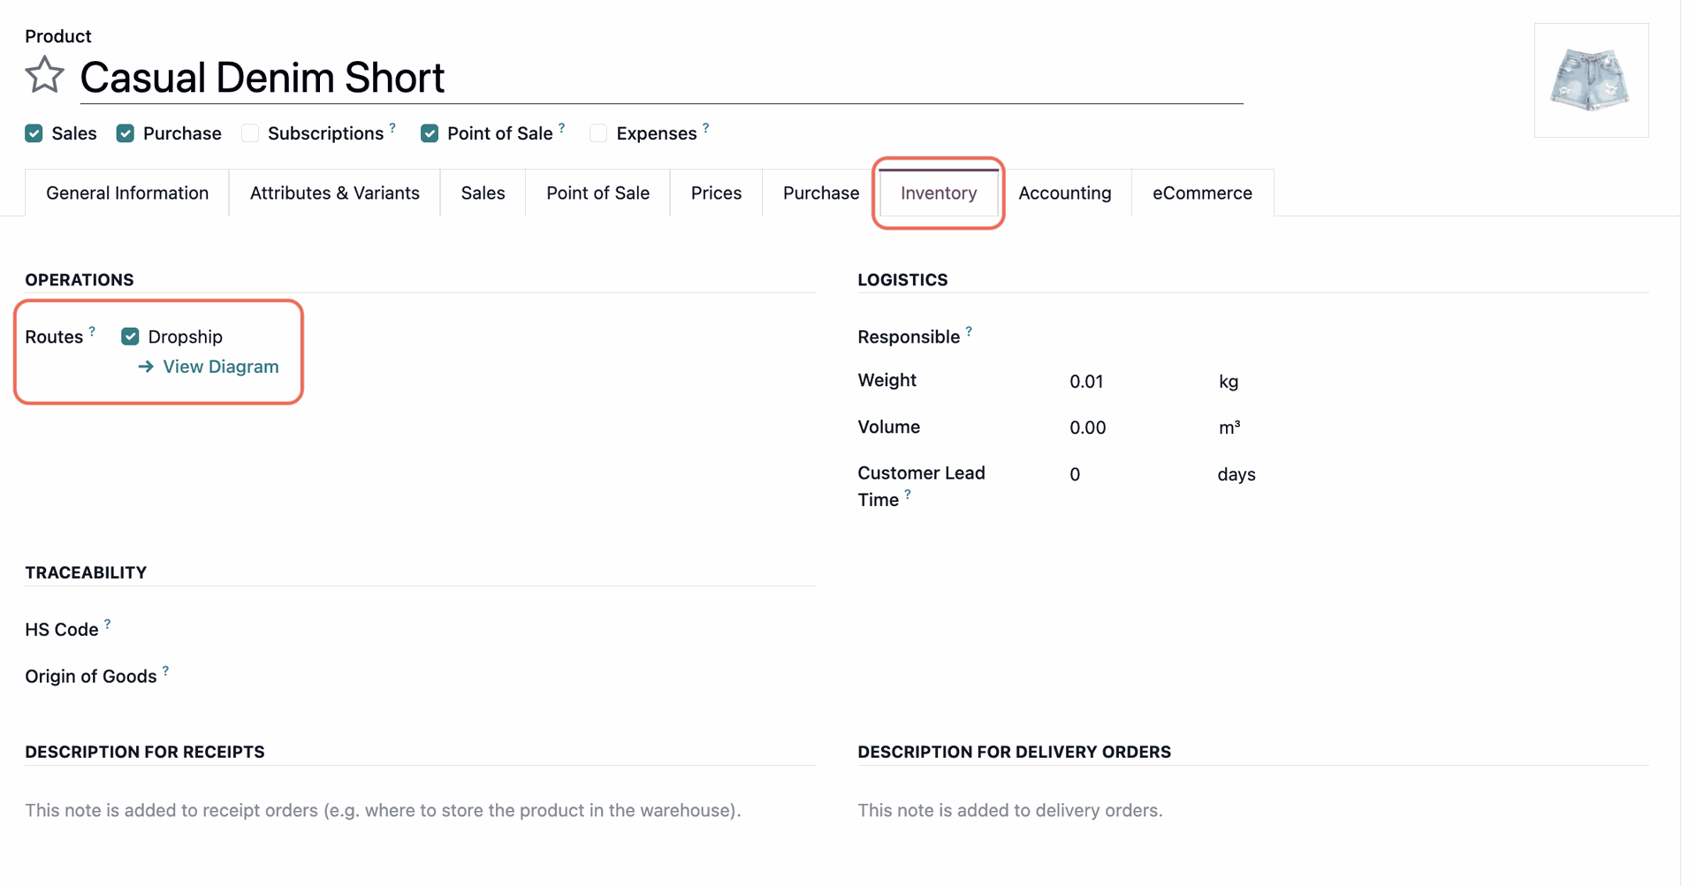
Task: Show help tooltip for Expenses option
Action: 705,128
